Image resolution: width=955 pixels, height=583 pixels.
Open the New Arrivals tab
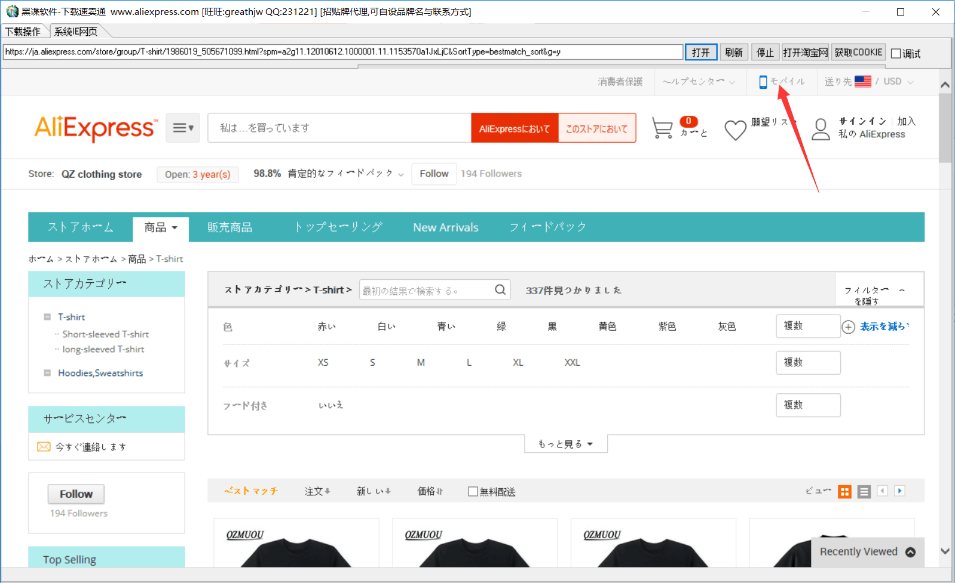446,227
